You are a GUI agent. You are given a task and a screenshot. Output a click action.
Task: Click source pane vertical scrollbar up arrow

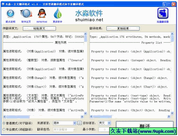point(85,34)
